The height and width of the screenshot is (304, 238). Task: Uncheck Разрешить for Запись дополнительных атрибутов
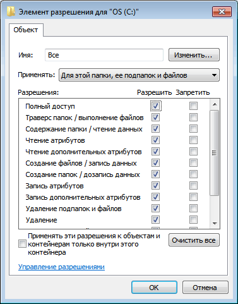point(155,197)
